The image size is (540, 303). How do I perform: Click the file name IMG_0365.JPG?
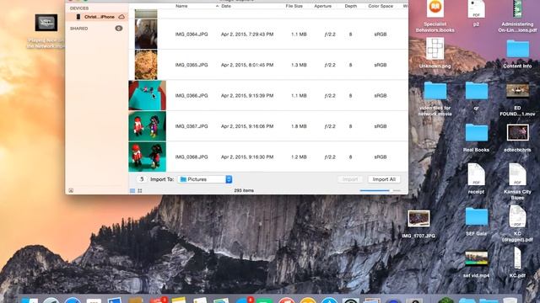point(192,65)
